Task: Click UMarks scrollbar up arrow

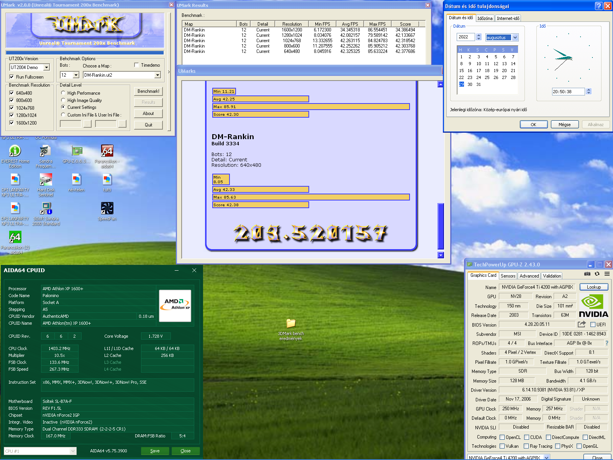Action: [441, 84]
